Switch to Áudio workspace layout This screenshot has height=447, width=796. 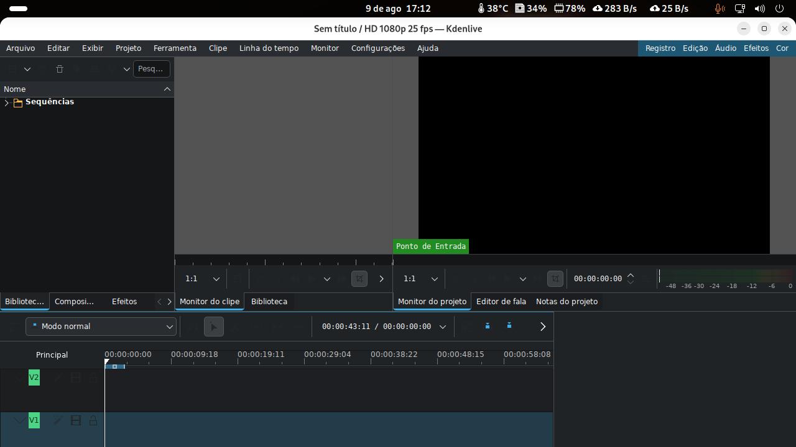click(x=726, y=48)
